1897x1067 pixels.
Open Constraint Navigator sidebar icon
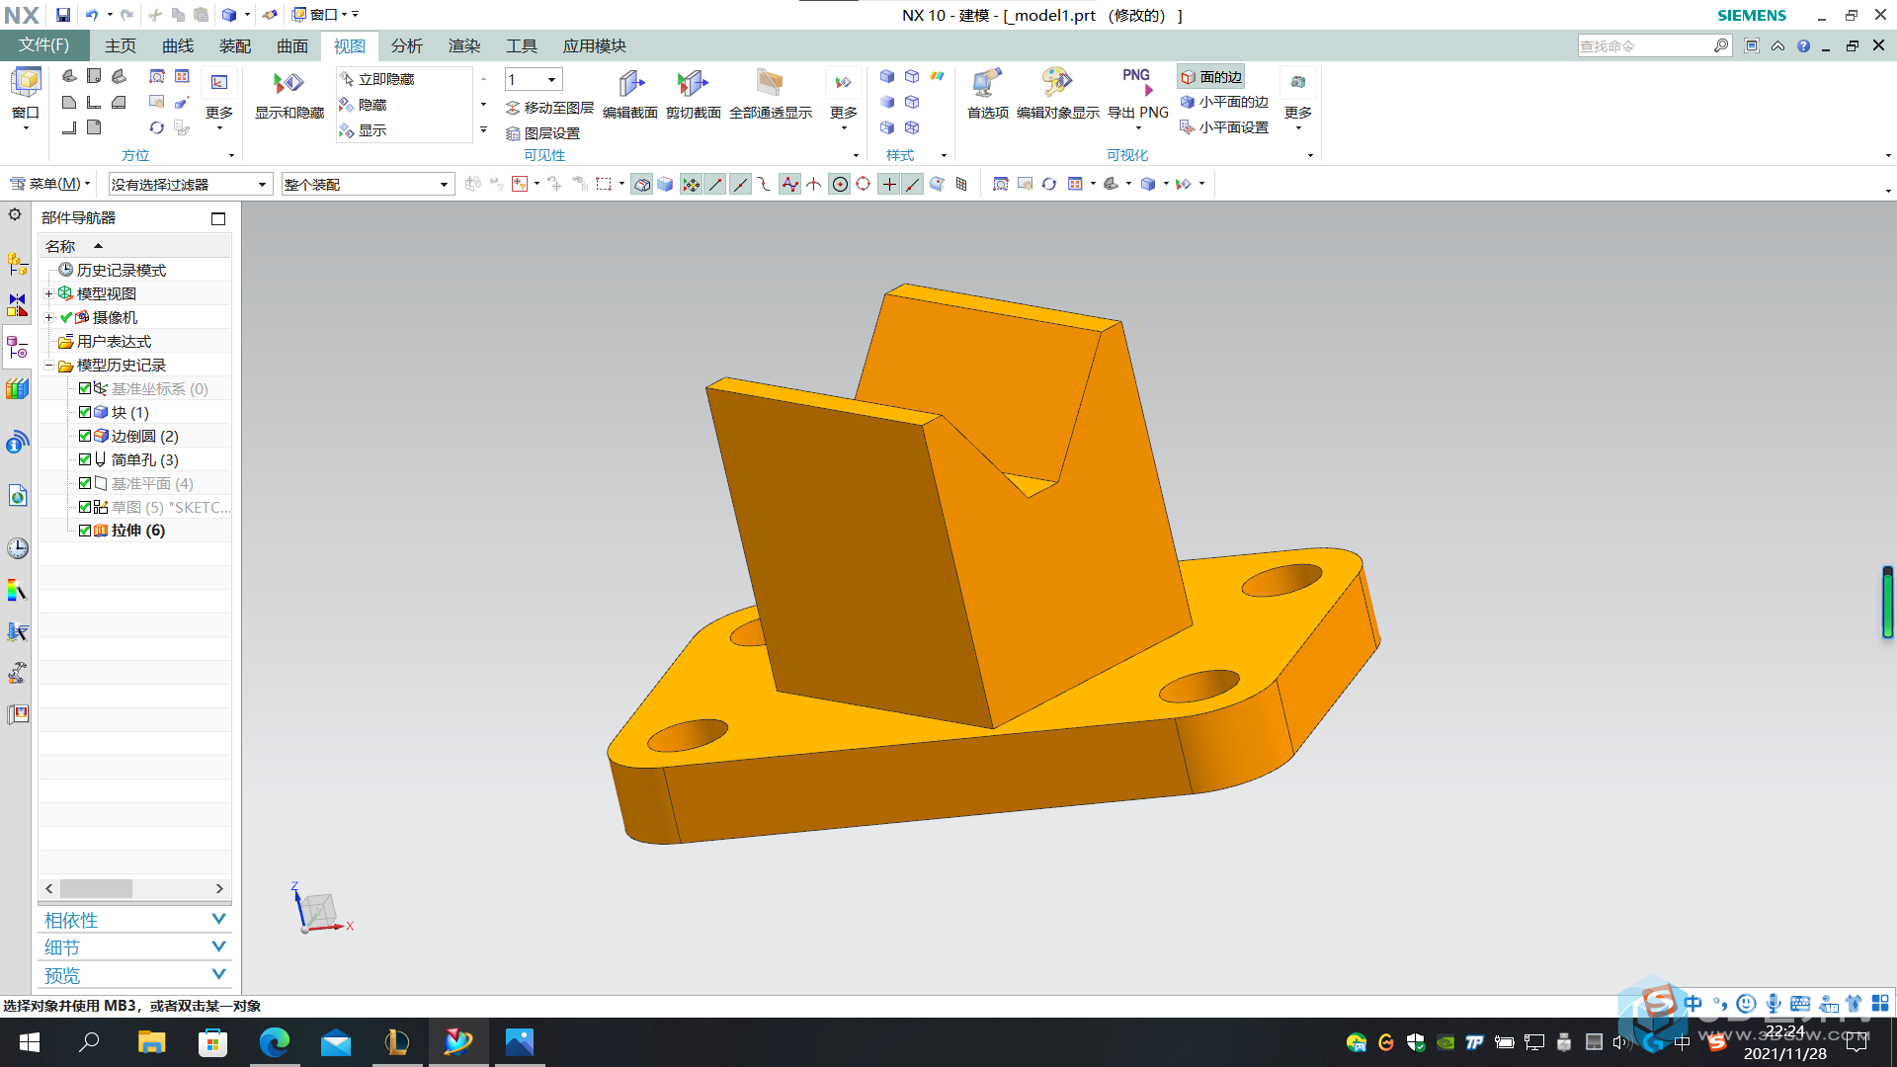[x=17, y=304]
